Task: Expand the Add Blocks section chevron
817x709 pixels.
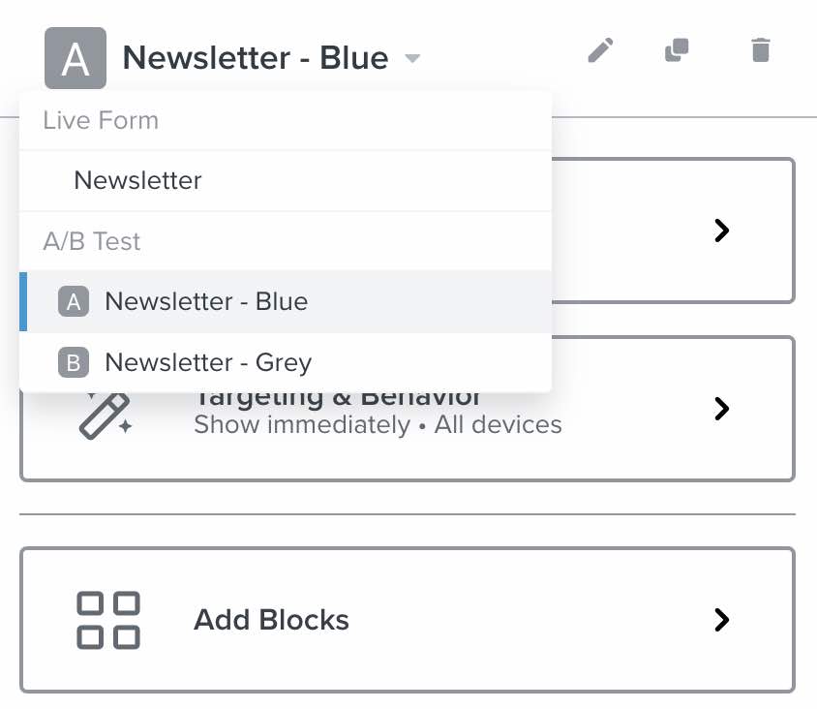Action: click(x=721, y=620)
